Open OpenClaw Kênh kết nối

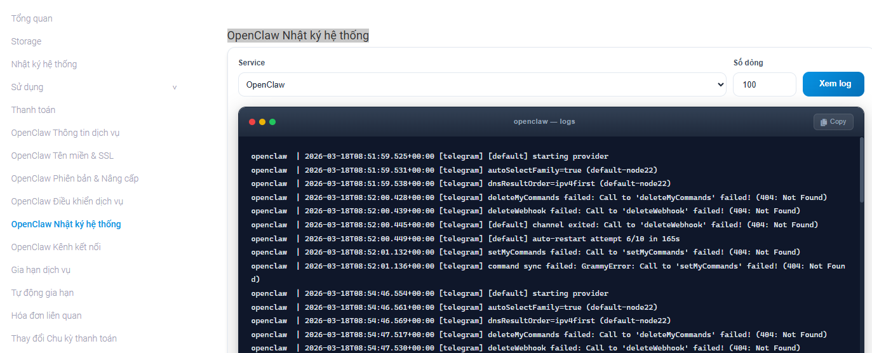[x=56, y=247]
